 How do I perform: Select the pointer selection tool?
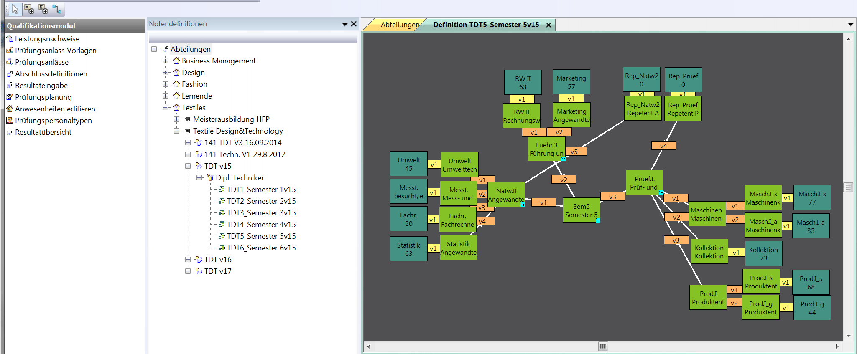point(15,9)
